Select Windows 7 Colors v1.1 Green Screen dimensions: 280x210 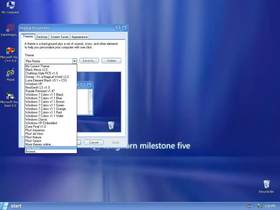coord(51,105)
